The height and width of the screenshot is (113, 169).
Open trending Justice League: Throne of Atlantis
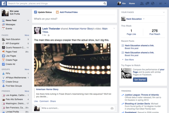pos(142,95)
